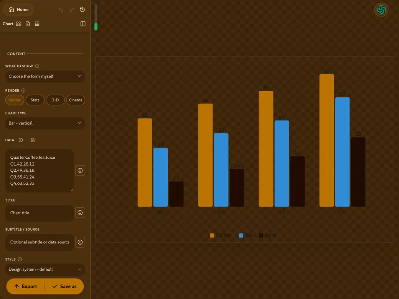
Task: Go to Home
Action: click(18, 10)
